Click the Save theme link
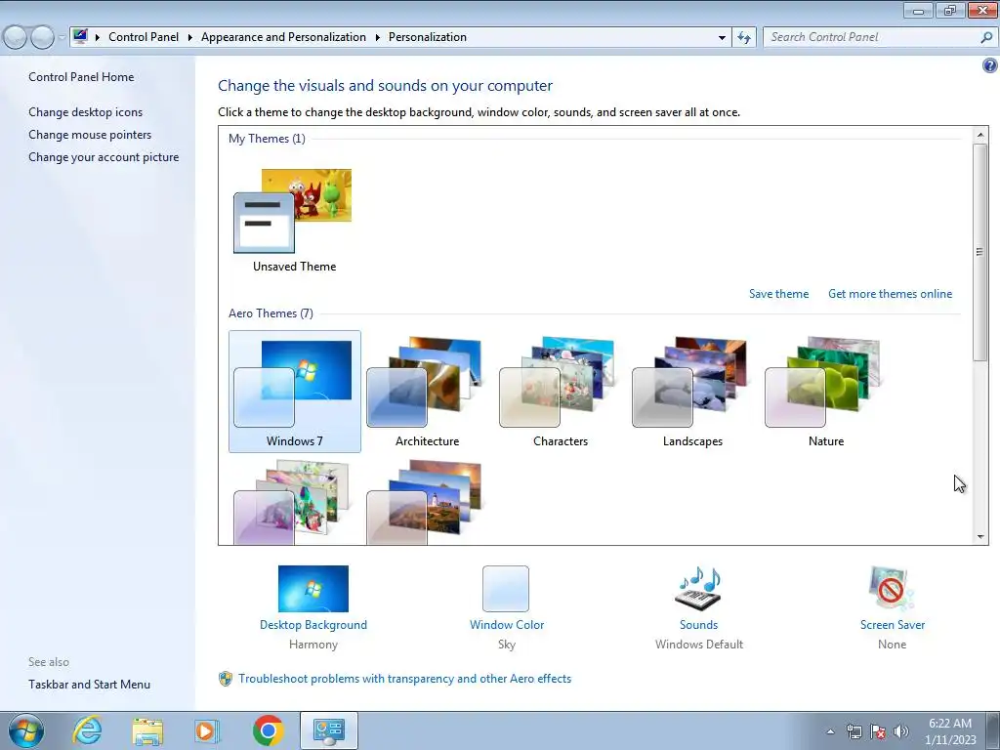This screenshot has width=1000, height=750. pos(778,294)
